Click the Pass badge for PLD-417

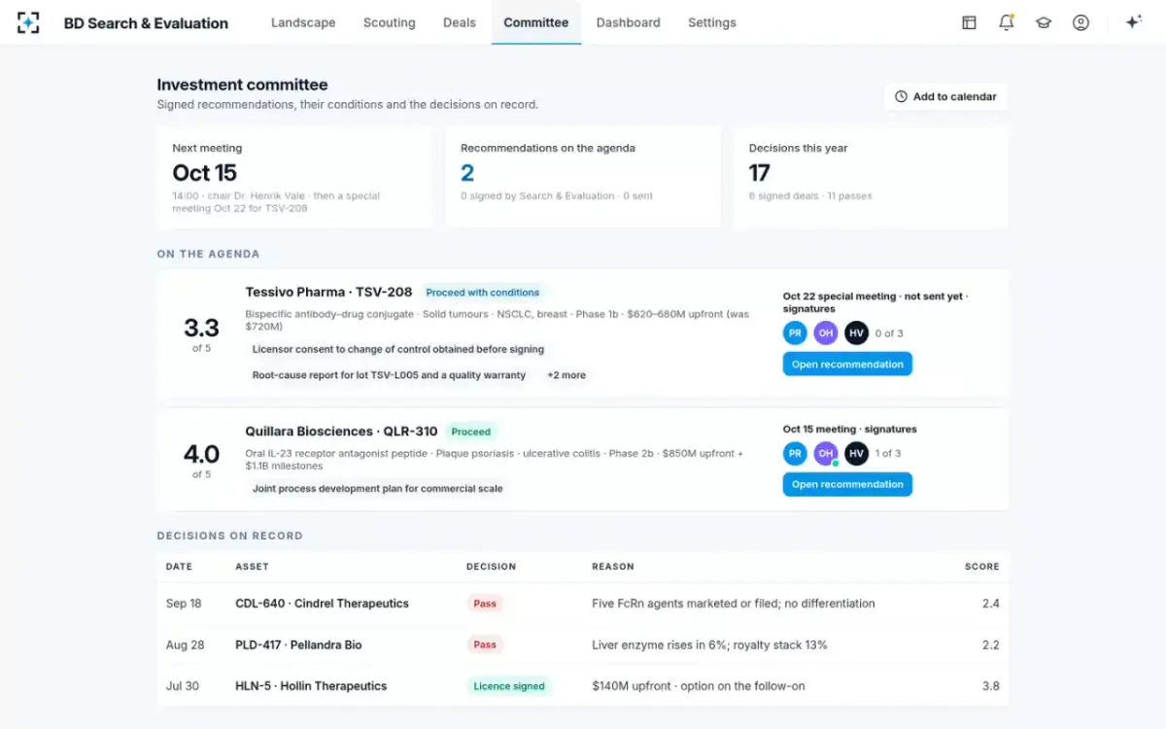pos(485,644)
